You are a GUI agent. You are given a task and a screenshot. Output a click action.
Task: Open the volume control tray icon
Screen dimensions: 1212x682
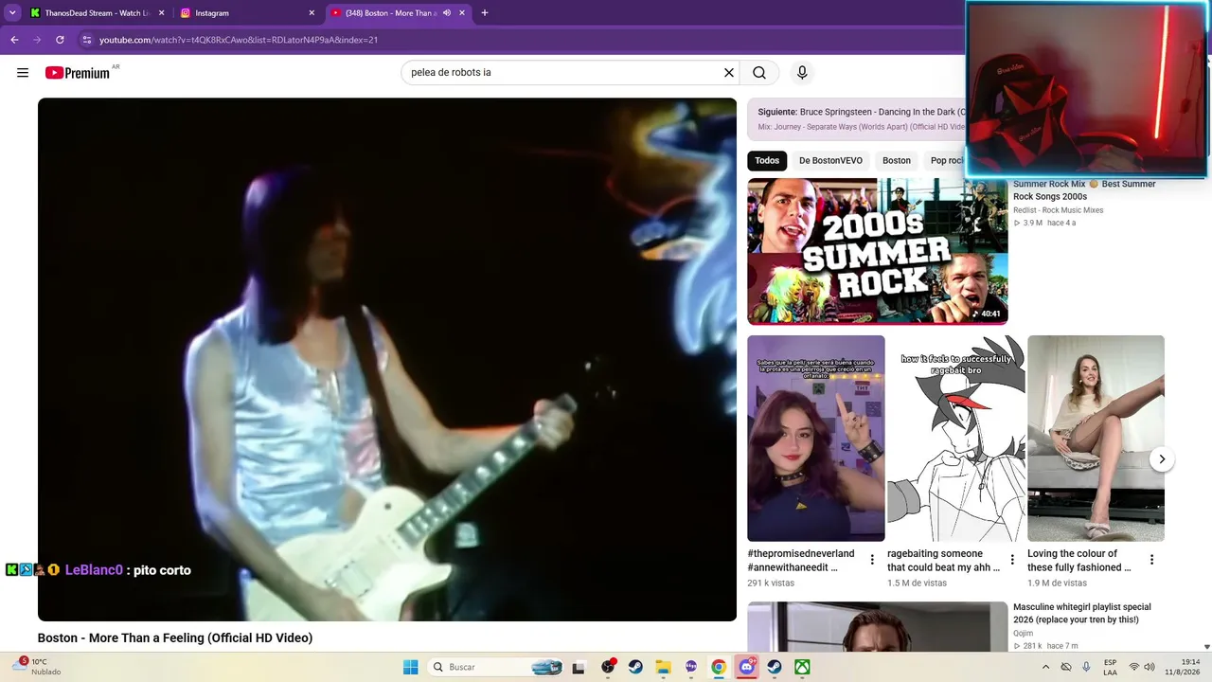(x=1151, y=667)
